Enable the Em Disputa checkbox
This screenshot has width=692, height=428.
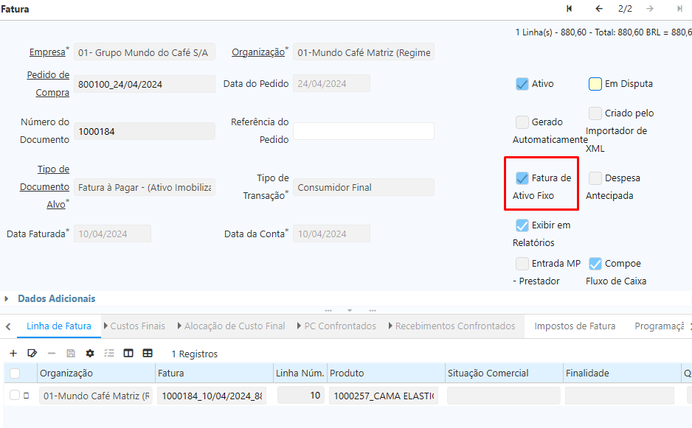coord(595,84)
